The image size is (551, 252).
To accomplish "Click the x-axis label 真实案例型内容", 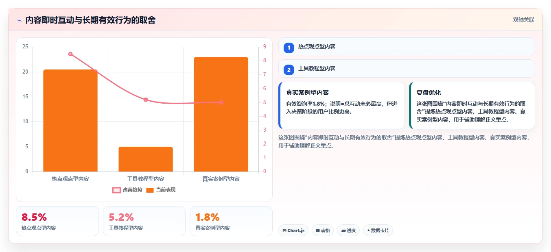I will (x=221, y=179).
